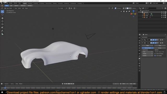The width and height of the screenshot is (167, 94).
Task: Open the Window menu
Action: (x=15, y=3)
